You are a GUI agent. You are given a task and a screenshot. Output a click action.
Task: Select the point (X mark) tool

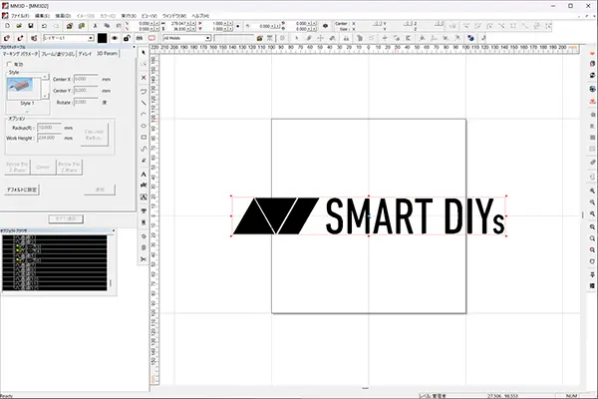pos(144,78)
